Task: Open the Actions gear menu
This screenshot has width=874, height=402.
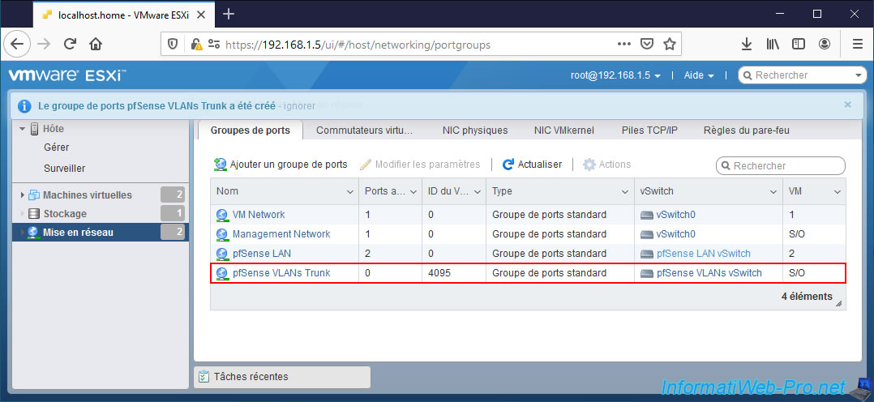Action: point(606,165)
